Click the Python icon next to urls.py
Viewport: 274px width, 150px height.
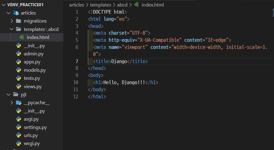(19, 135)
